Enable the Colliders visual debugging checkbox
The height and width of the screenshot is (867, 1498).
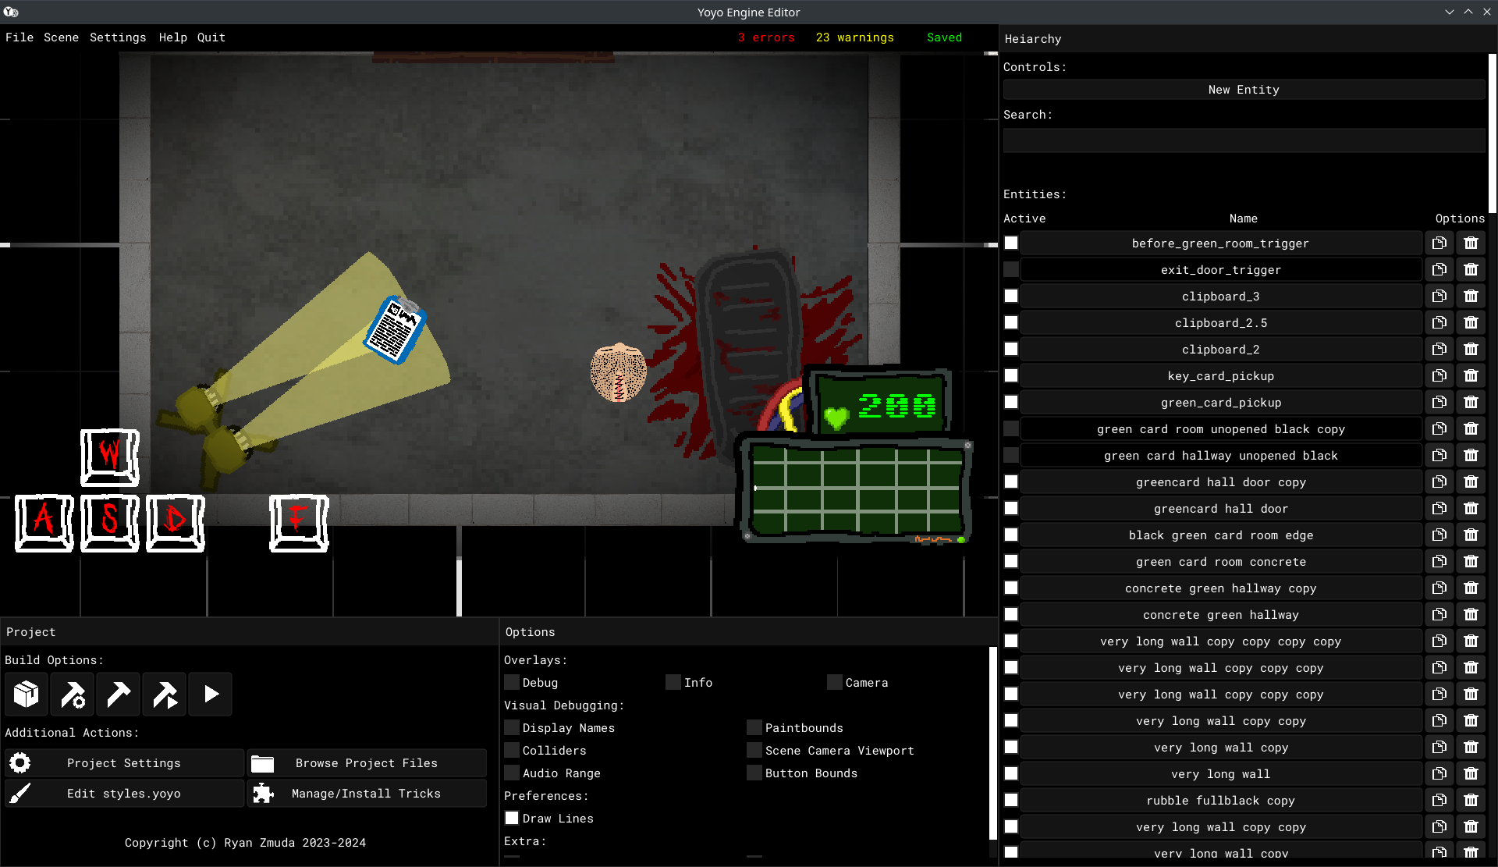pos(512,751)
